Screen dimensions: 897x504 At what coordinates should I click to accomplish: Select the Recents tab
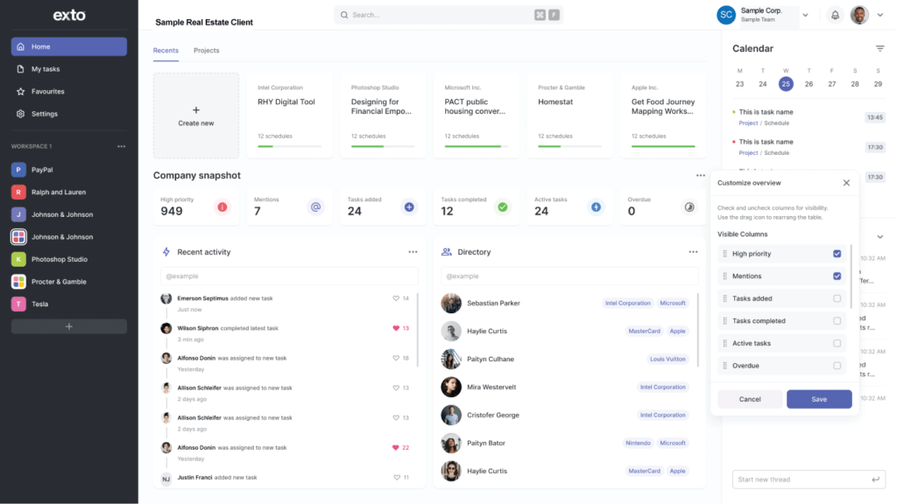166,50
